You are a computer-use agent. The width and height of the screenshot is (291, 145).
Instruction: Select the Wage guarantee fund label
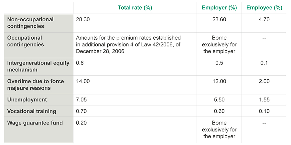(x=35, y=123)
